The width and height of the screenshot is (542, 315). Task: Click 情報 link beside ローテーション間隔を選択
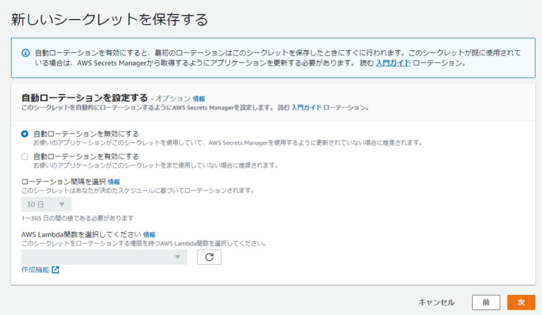(x=114, y=182)
